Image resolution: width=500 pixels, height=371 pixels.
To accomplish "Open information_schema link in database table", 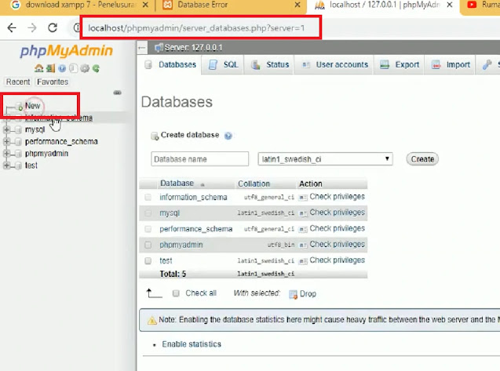I will click(193, 198).
